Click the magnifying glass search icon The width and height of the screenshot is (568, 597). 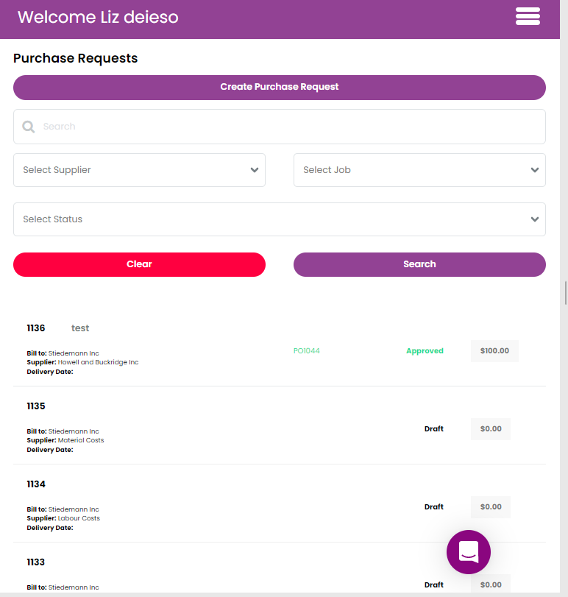[29, 127]
